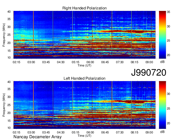Click Time (UT) label under Left Handed plot

pyautogui.click(x=84, y=136)
